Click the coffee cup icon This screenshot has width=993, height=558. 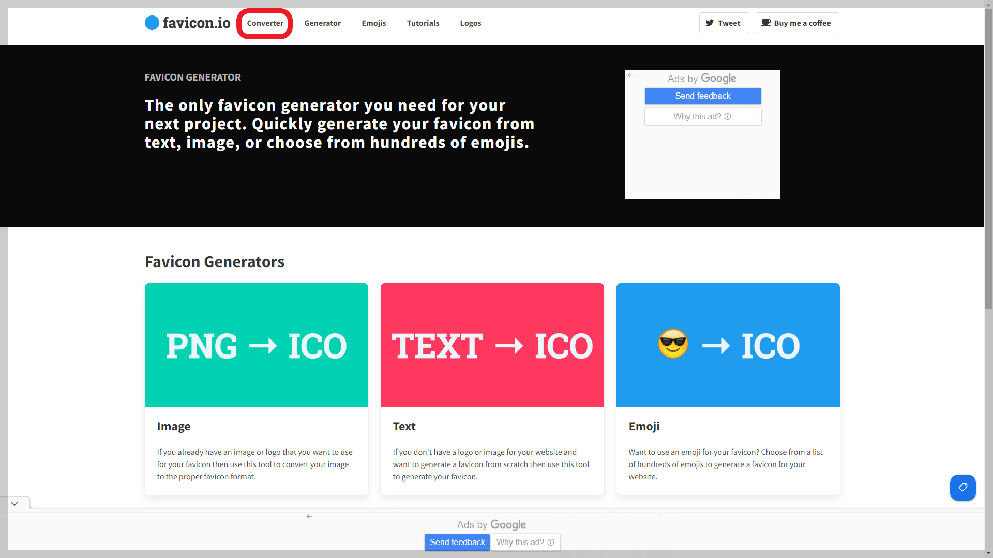pyautogui.click(x=766, y=23)
